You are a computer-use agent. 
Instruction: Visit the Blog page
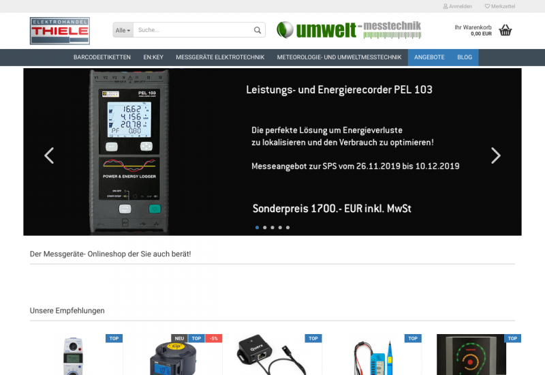click(465, 57)
